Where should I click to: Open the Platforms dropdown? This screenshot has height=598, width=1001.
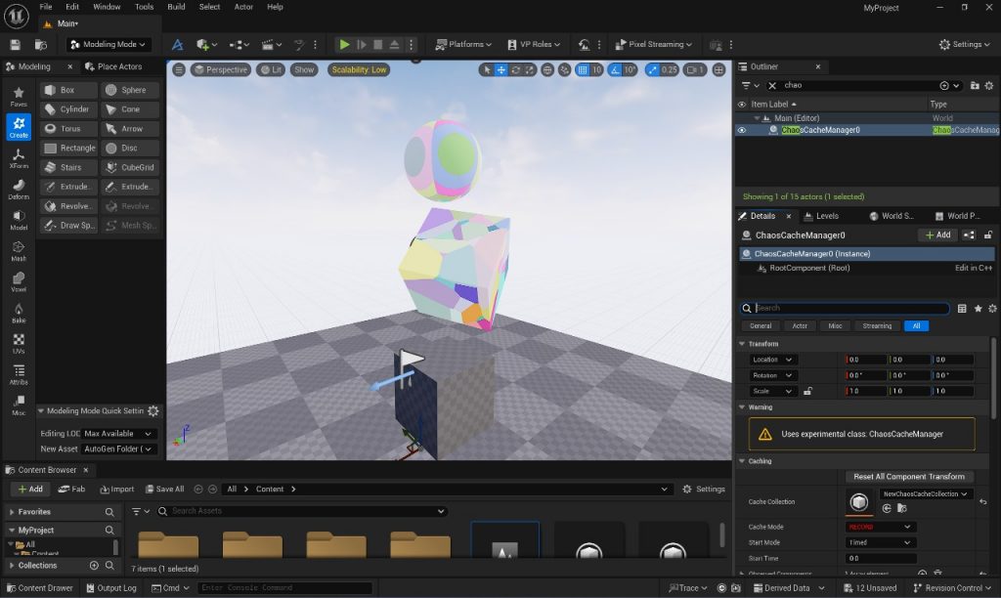(x=462, y=45)
